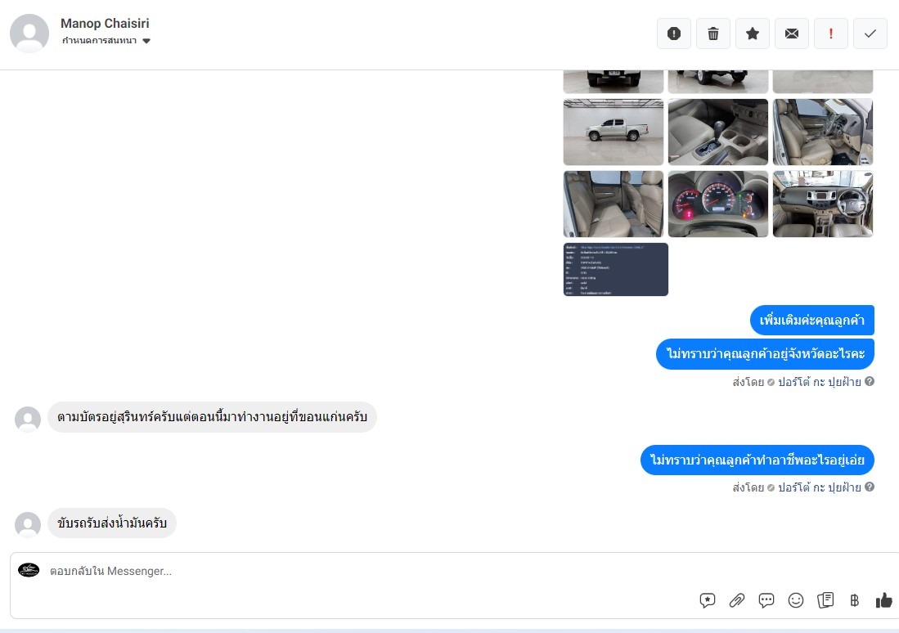The width and height of the screenshot is (899, 633).
Task: Open gear shift console photo
Action: (x=718, y=132)
